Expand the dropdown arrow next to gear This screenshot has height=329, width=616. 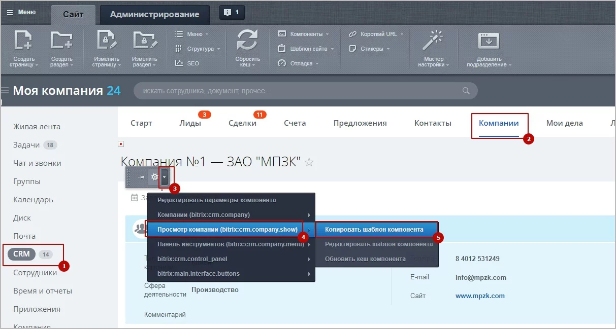click(165, 177)
